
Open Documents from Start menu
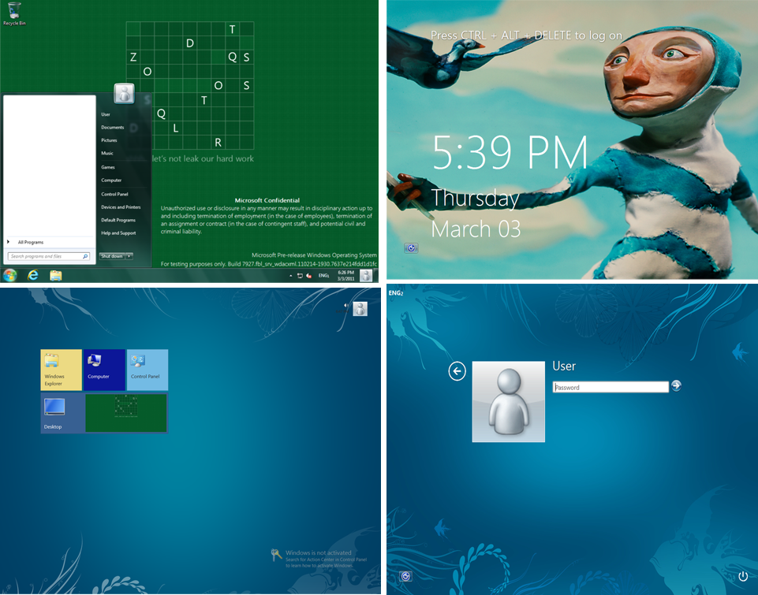pos(113,128)
